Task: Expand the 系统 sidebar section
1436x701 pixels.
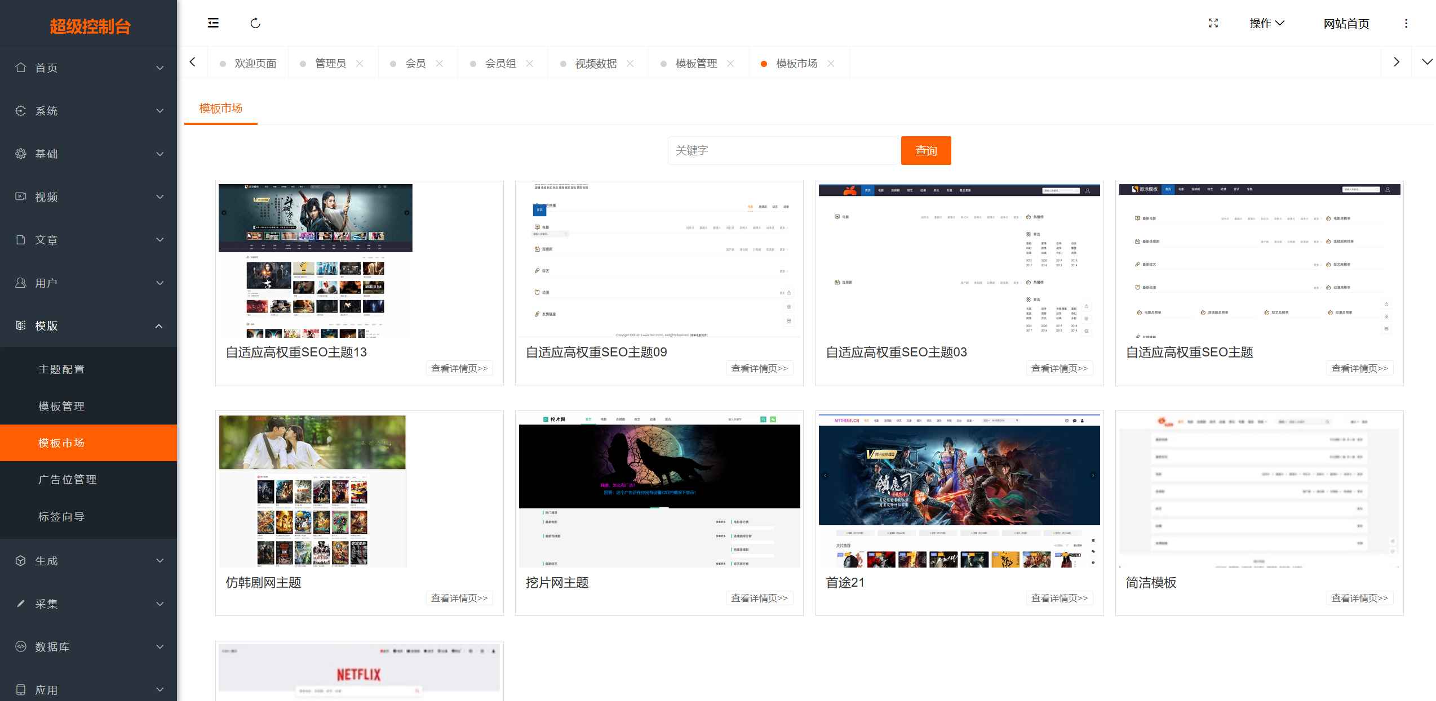Action: 87,111
